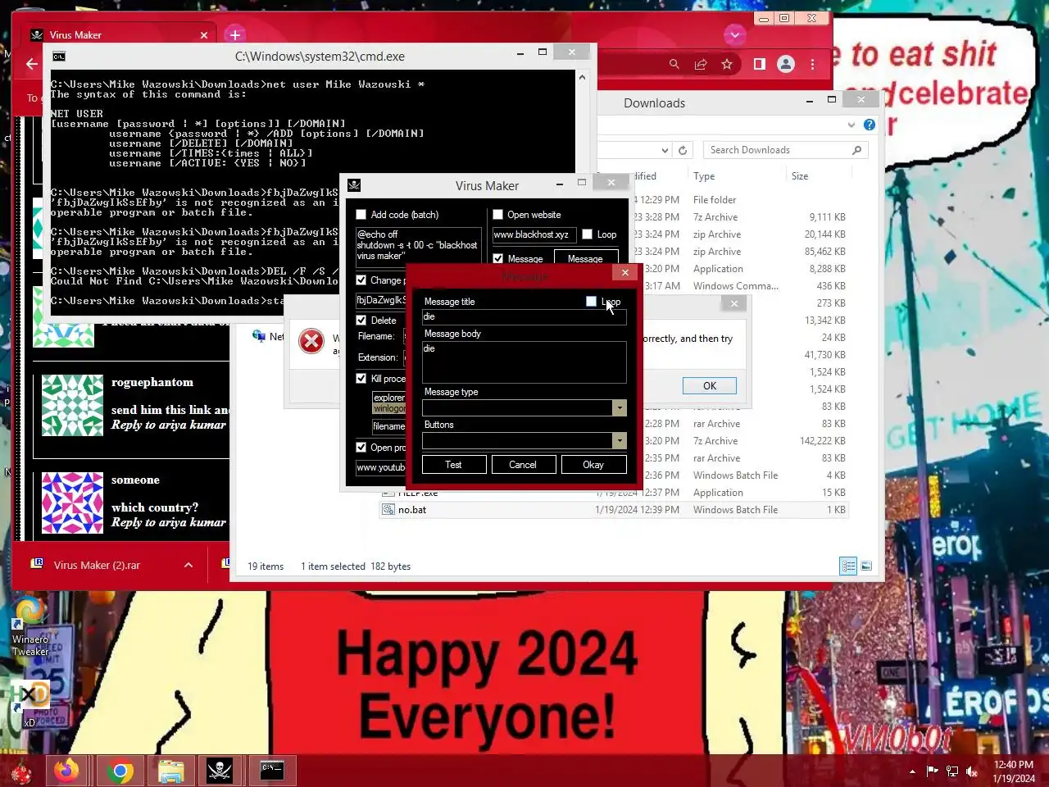This screenshot has width=1049, height=787.
Task: Uncheck the Change password checkbox
Action: pos(361,280)
